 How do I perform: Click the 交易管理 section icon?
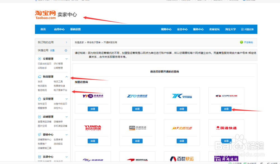(39, 59)
